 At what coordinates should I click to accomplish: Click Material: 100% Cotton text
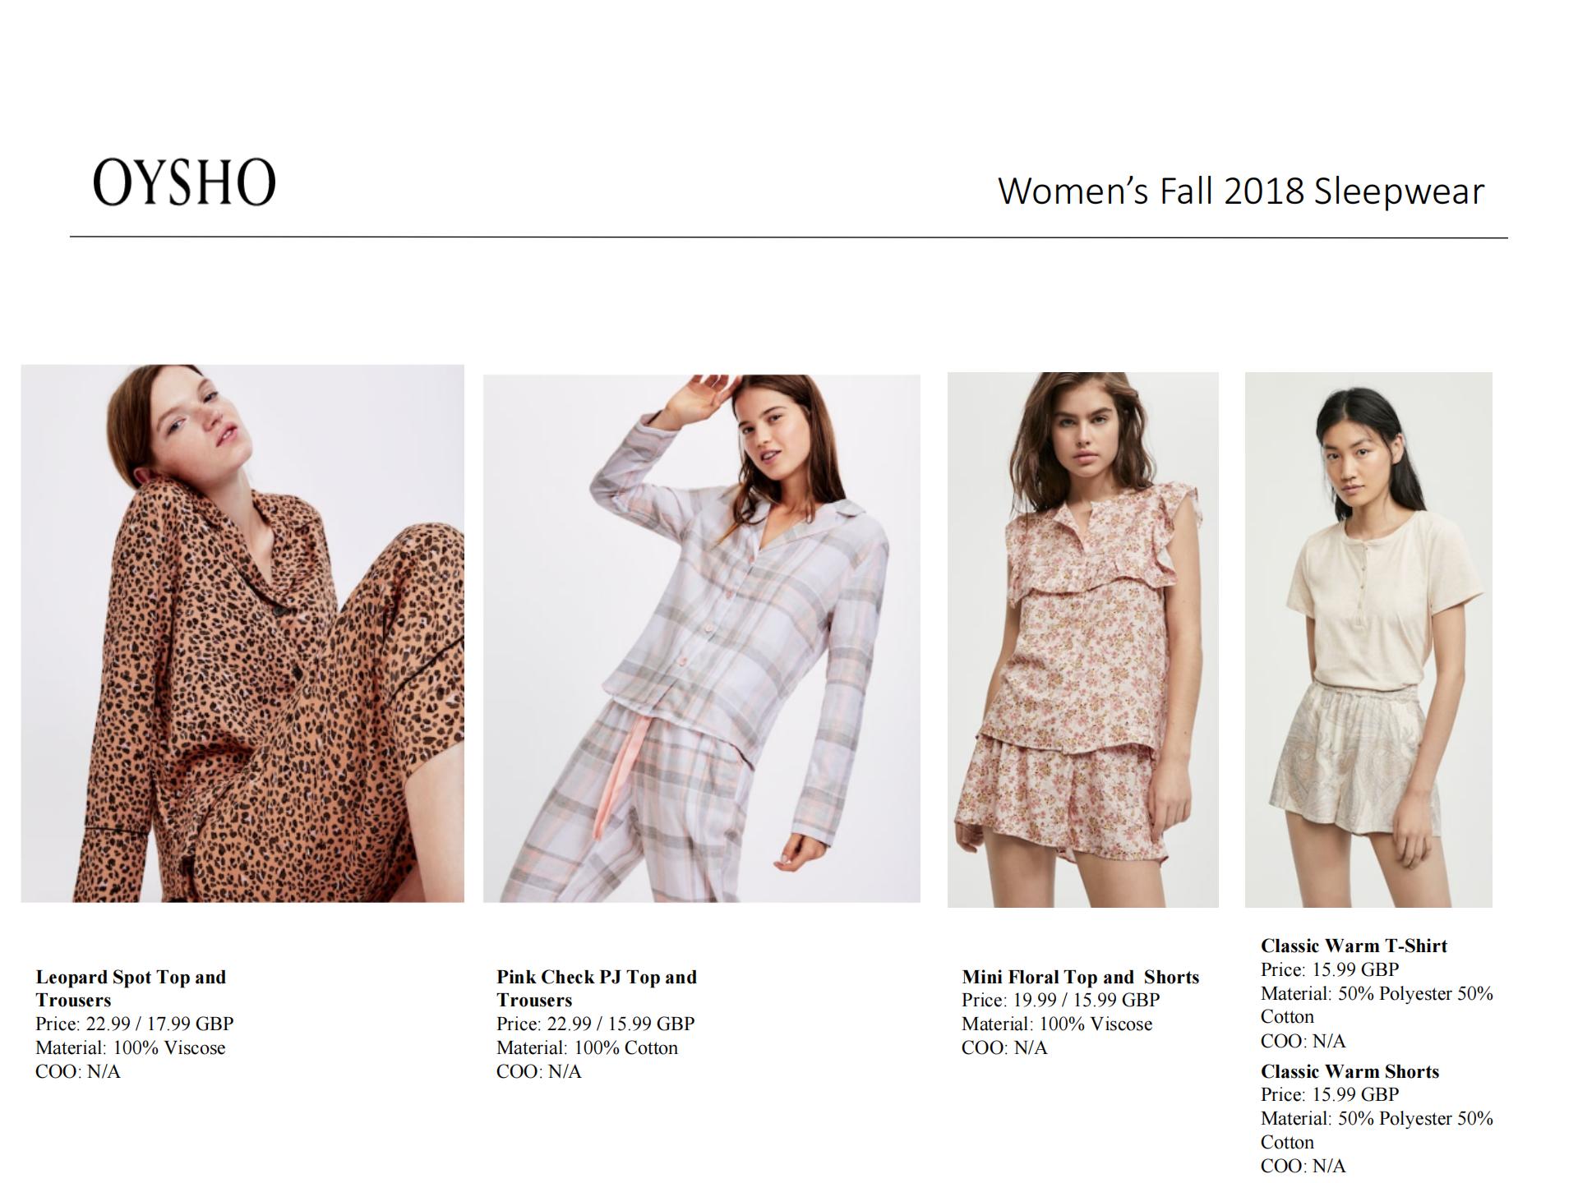(x=588, y=1047)
